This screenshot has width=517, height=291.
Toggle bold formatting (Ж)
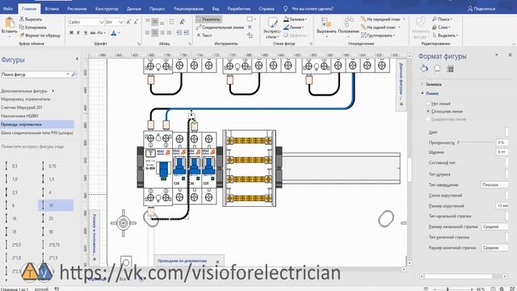click(71, 32)
